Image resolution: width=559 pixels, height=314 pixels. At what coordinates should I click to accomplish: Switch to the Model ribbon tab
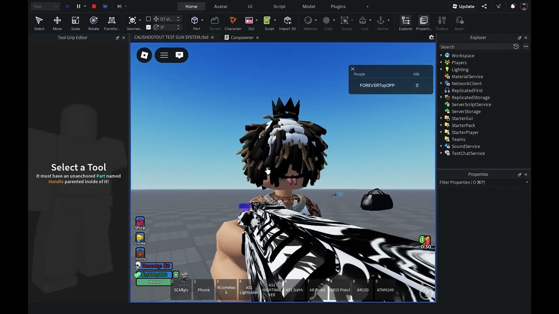(x=309, y=7)
